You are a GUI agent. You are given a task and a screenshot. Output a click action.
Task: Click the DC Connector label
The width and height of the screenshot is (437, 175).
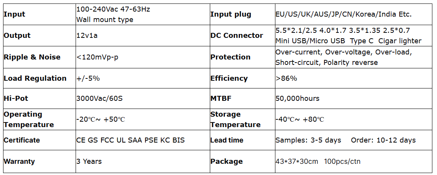(236, 36)
